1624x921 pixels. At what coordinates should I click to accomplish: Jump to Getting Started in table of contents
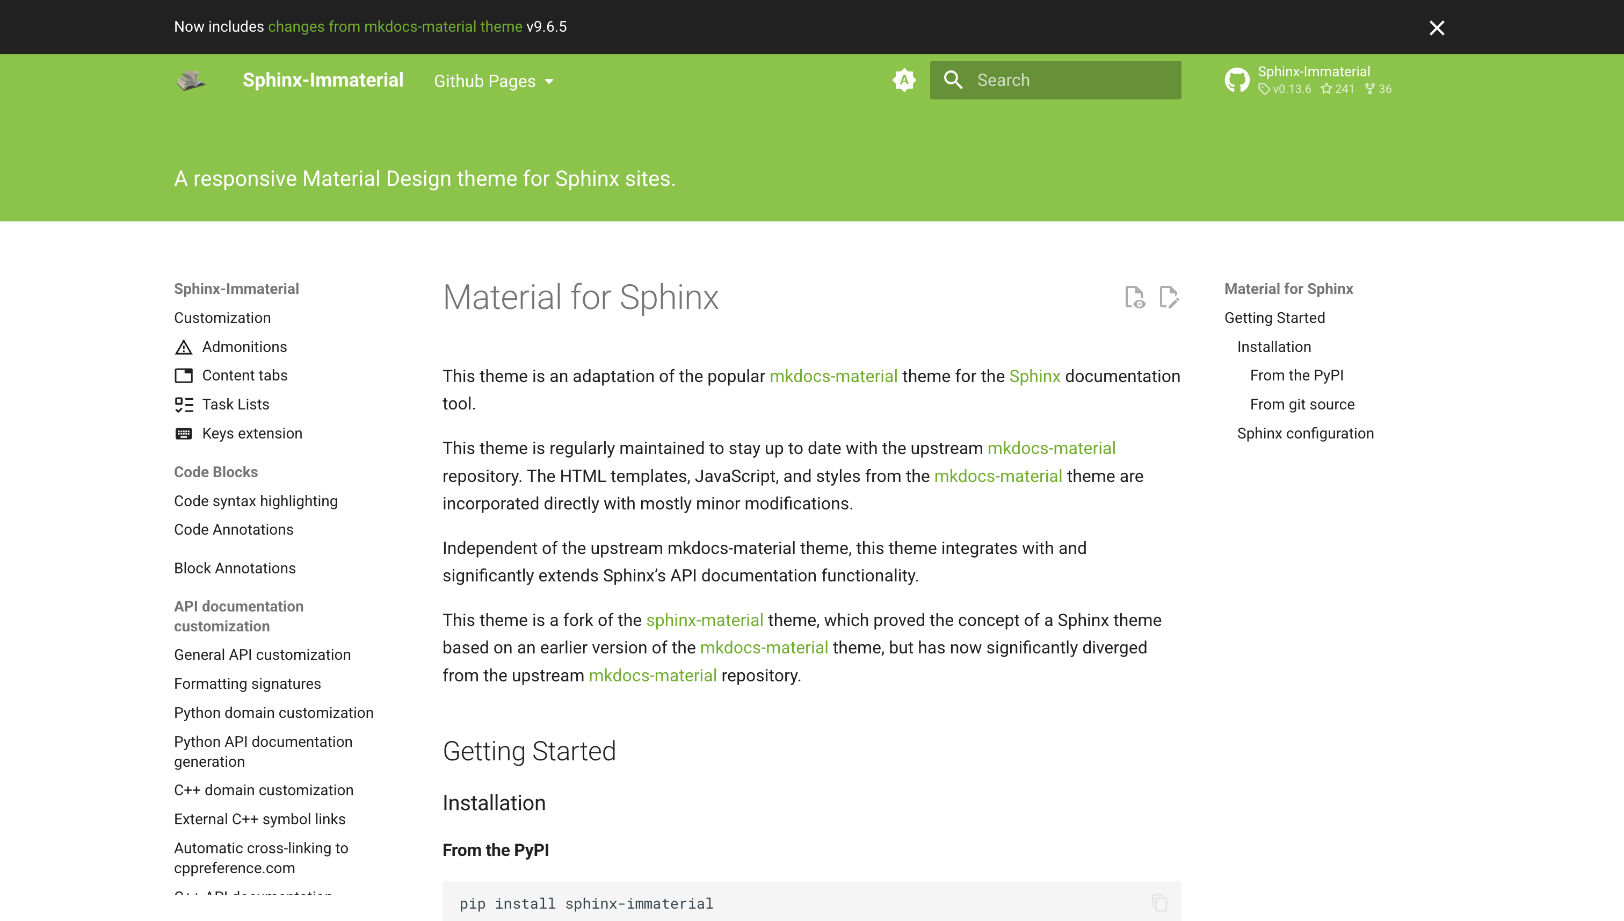tap(1274, 318)
